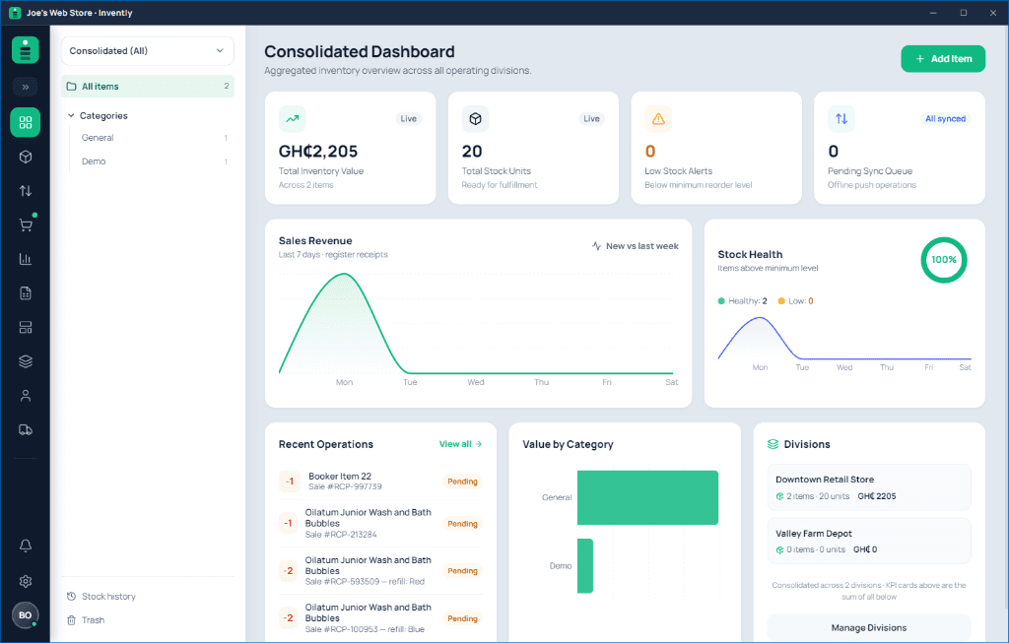Image resolution: width=1009 pixels, height=643 pixels.
Task: Open the Booker Item 22 operation row
Action: coord(380,482)
